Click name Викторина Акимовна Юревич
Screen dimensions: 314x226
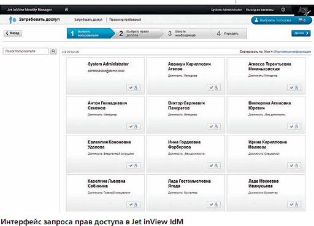tap(269, 106)
